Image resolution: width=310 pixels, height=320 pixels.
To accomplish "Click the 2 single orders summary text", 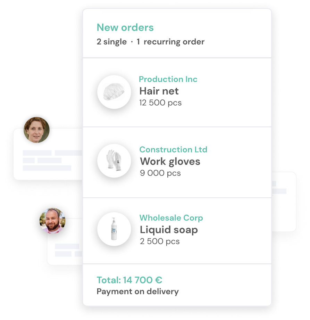I will click(x=111, y=42).
